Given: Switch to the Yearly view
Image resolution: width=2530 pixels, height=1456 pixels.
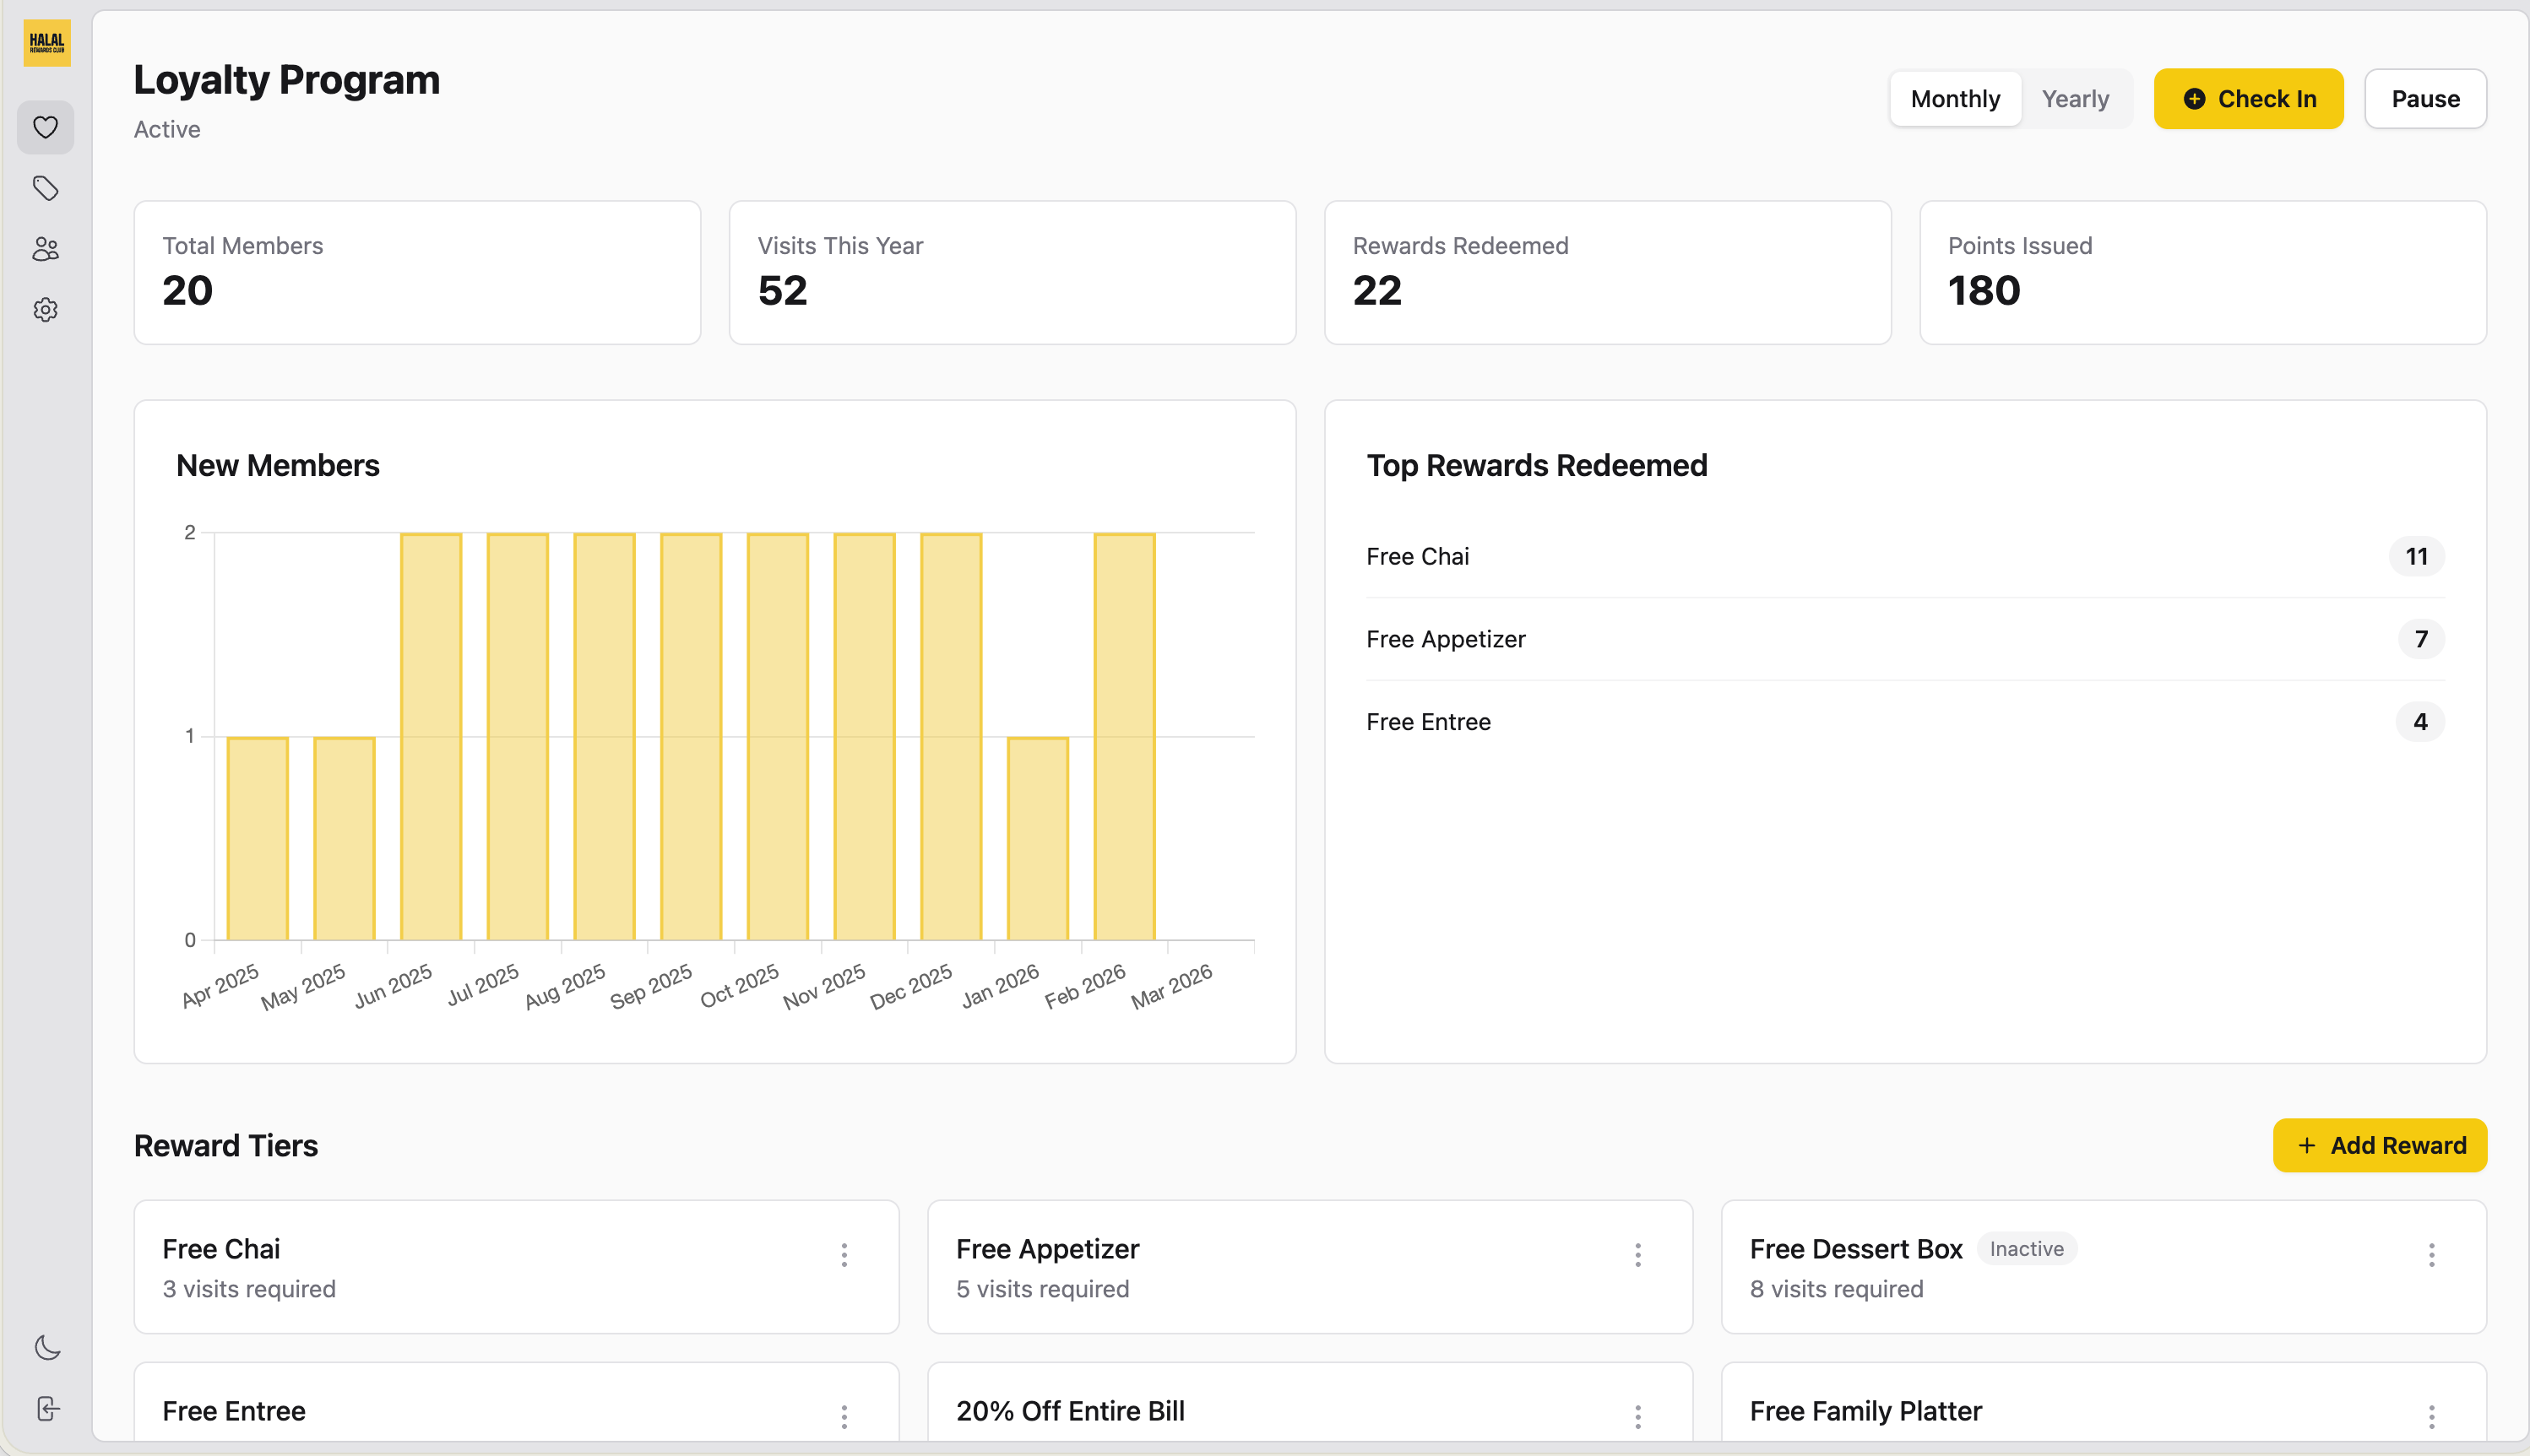Looking at the screenshot, I should (x=2075, y=98).
